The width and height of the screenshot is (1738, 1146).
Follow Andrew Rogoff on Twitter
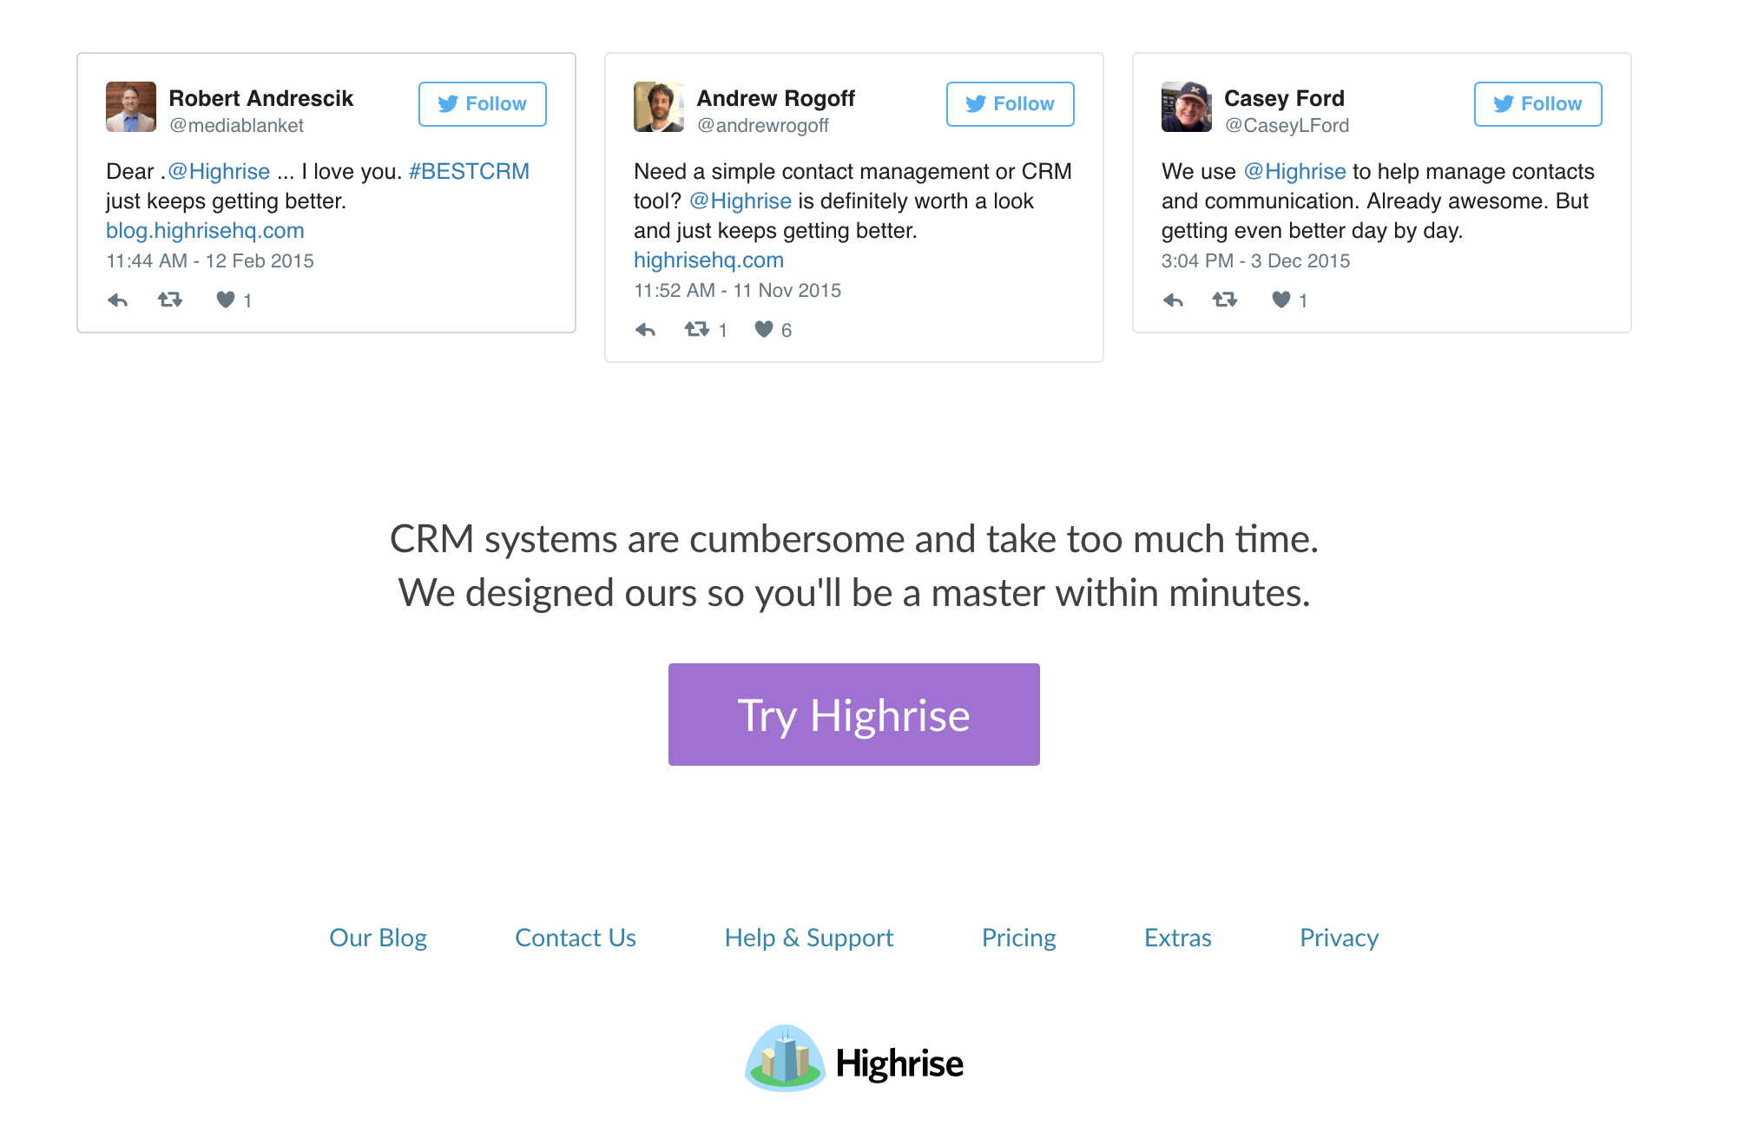(x=1011, y=104)
